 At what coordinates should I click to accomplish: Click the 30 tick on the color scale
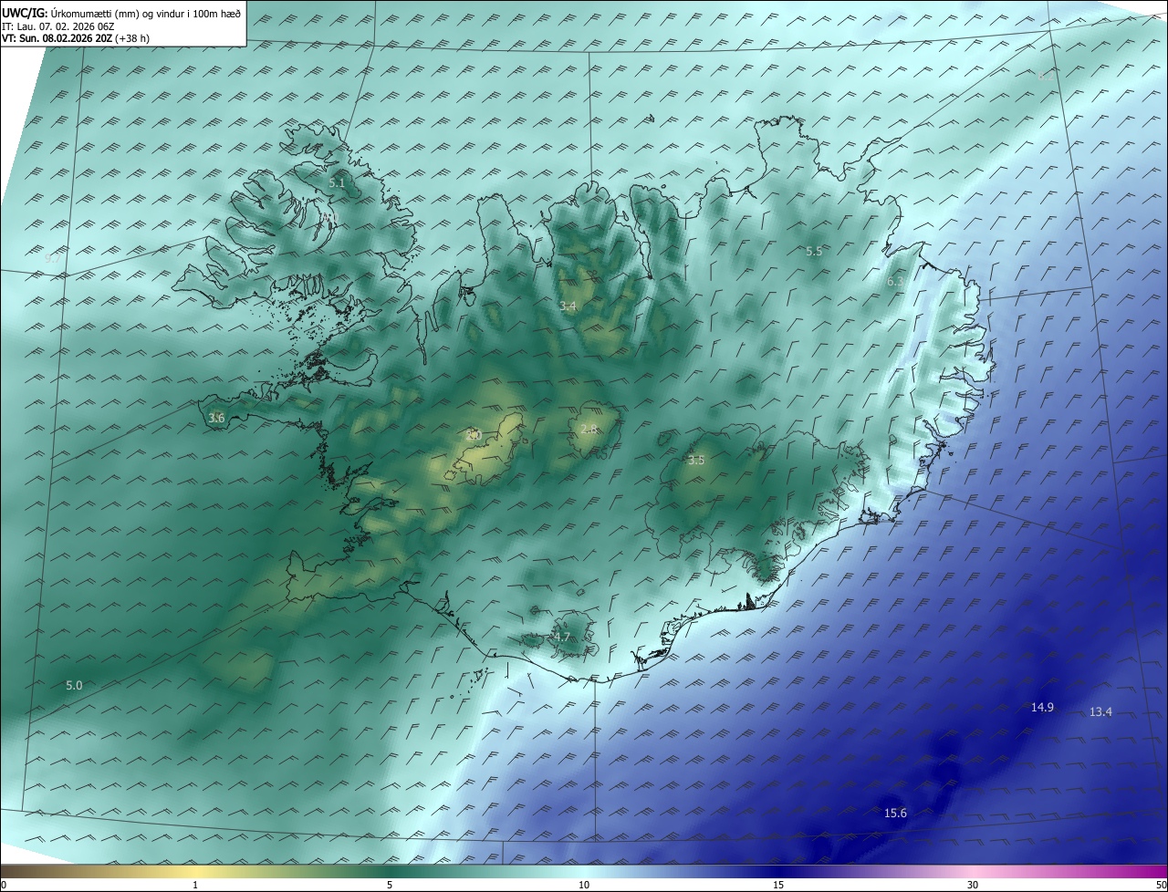(x=973, y=885)
